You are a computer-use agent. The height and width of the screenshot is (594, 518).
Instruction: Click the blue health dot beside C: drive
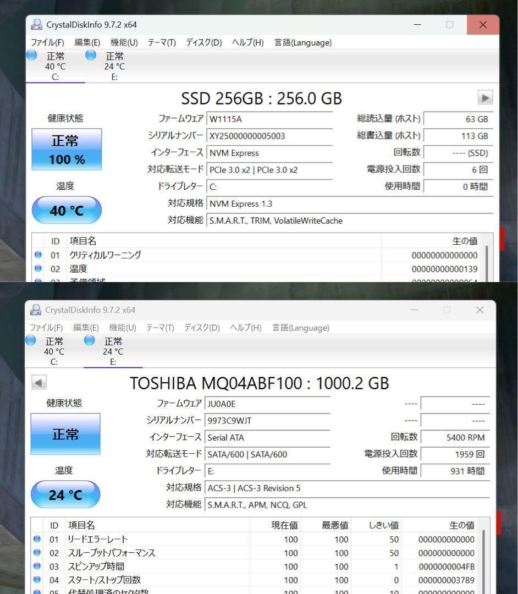pos(31,55)
